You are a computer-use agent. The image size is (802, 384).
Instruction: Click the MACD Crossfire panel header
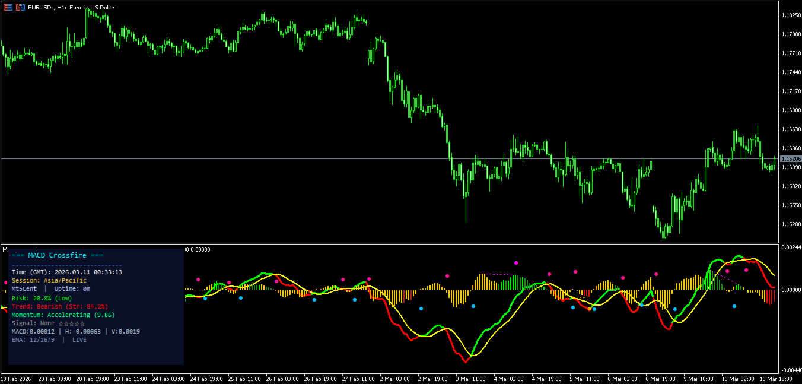(x=57, y=255)
